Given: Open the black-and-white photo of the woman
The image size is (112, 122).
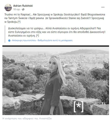Looking at the screenshot, I should click(56, 81).
